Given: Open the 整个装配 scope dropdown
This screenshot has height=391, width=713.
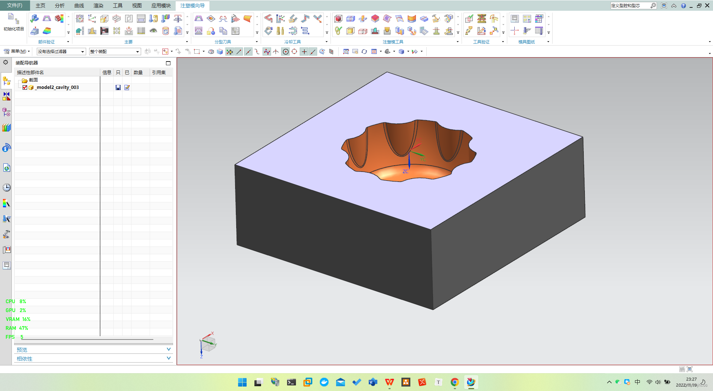Looking at the screenshot, I should pyautogui.click(x=115, y=52).
